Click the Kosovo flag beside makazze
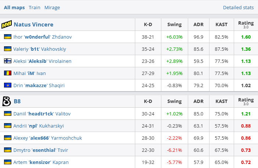 [7, 85]
